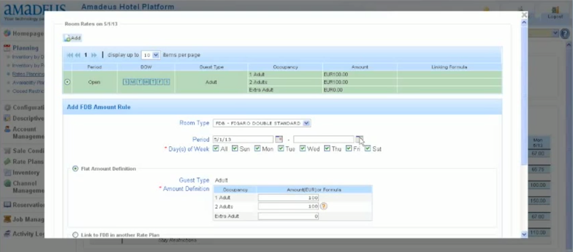This screenshot has width=573, height=252.
Task: Click the help icon beside 2 Adults amount
Action: tap(324, 206)
